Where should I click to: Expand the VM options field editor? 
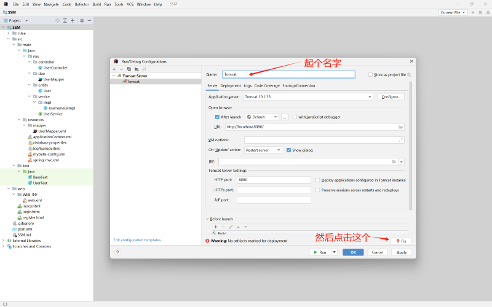point(401,140)
